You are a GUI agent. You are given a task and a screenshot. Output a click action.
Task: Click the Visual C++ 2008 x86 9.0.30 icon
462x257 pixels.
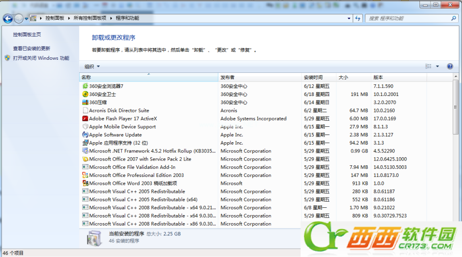(85, 223)
